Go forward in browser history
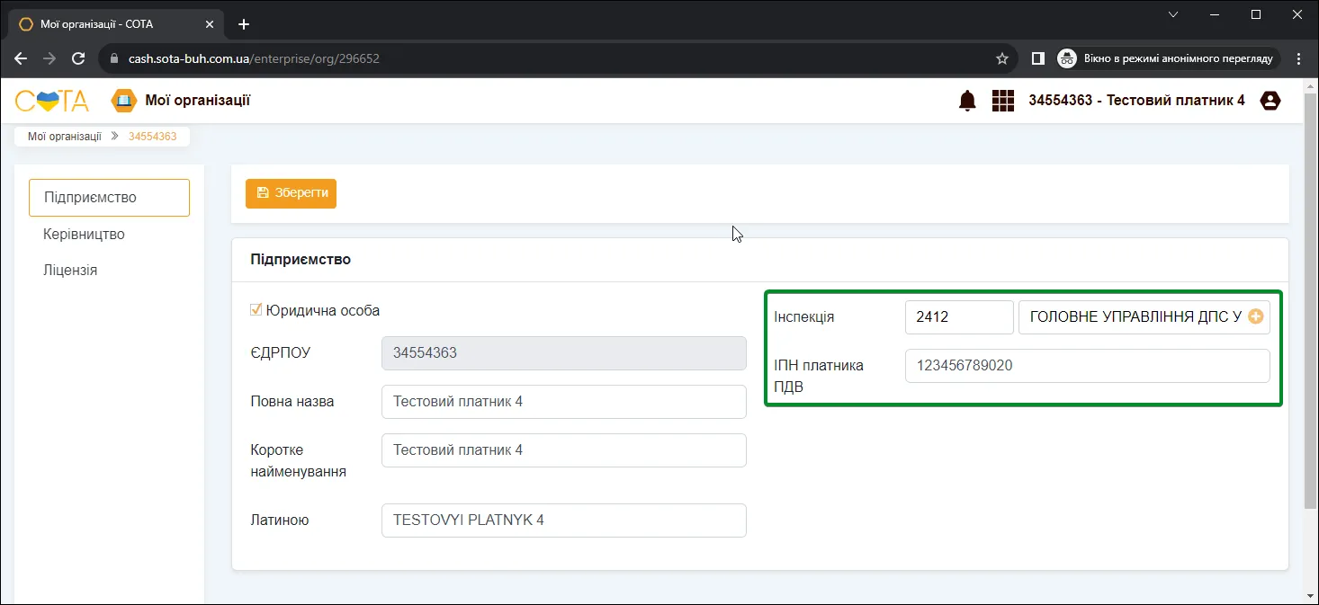The height and width of the screenshot is (605, 1319). pos(49,58)
